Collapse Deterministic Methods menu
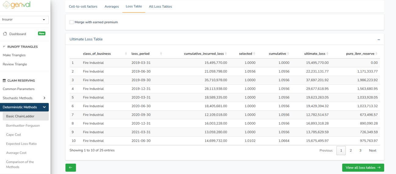The width and height of the screenshot is (396, 174). 44,107
